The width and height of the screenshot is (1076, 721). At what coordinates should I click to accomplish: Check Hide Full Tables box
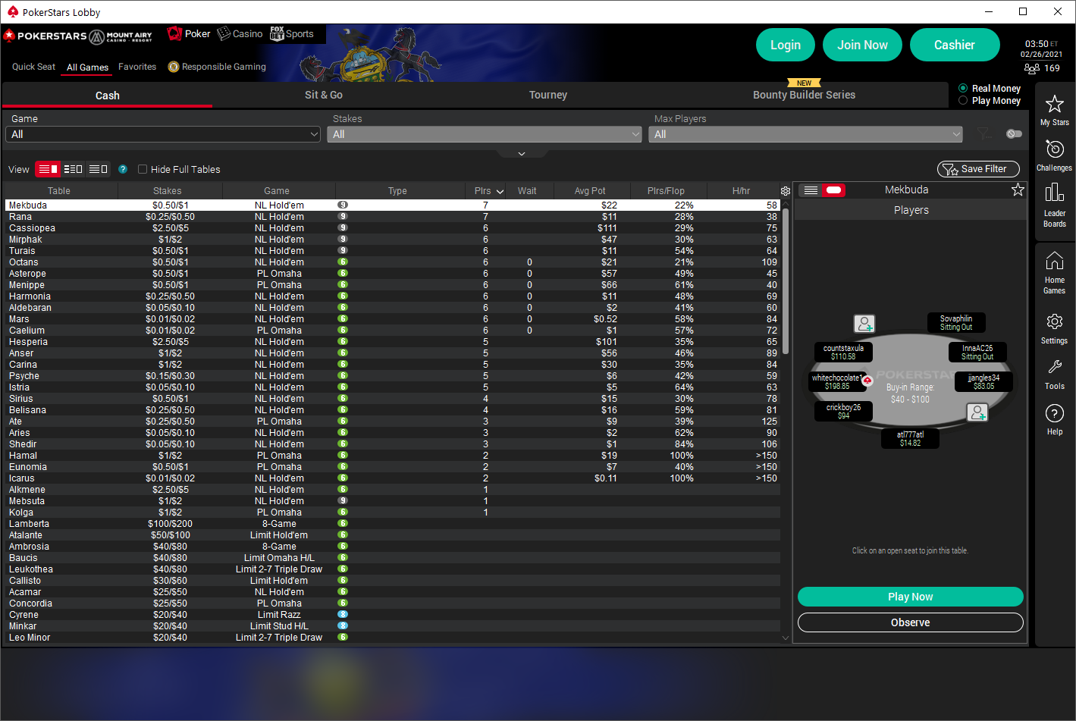click(143, 169)
